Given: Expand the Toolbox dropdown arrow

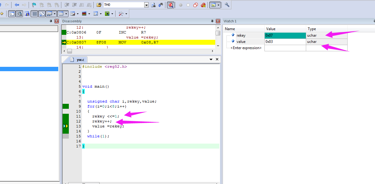Looking at the screenshot, I should [126, 14].
